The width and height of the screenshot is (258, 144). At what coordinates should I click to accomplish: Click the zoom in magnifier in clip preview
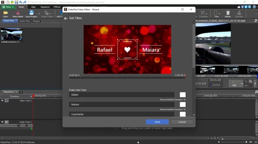click(x=251, y=81)
